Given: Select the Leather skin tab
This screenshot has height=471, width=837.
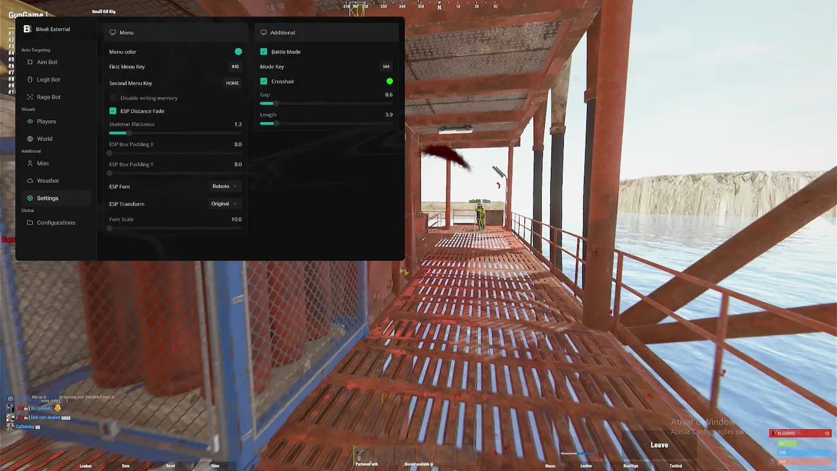Looking at the screenshot, I should [586, 466].
